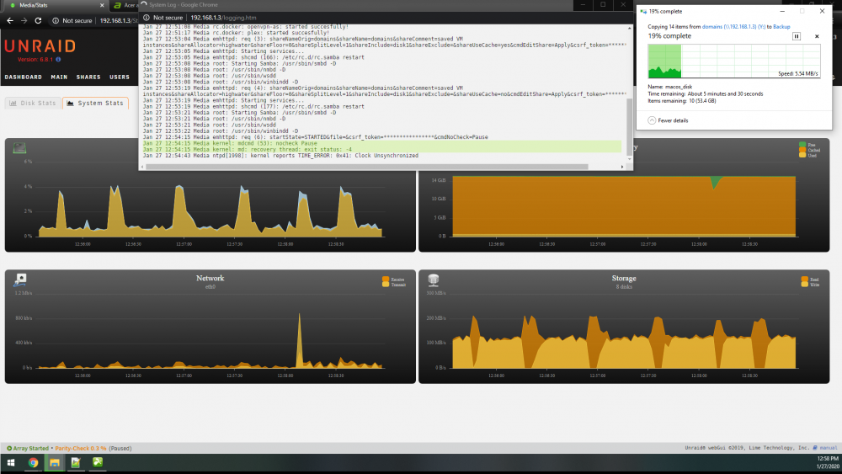Open the manual link in footer
Viewport: 842px width, 474px height.
coord(828,448)
